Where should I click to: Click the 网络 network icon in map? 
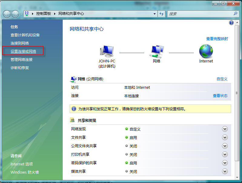157,52
